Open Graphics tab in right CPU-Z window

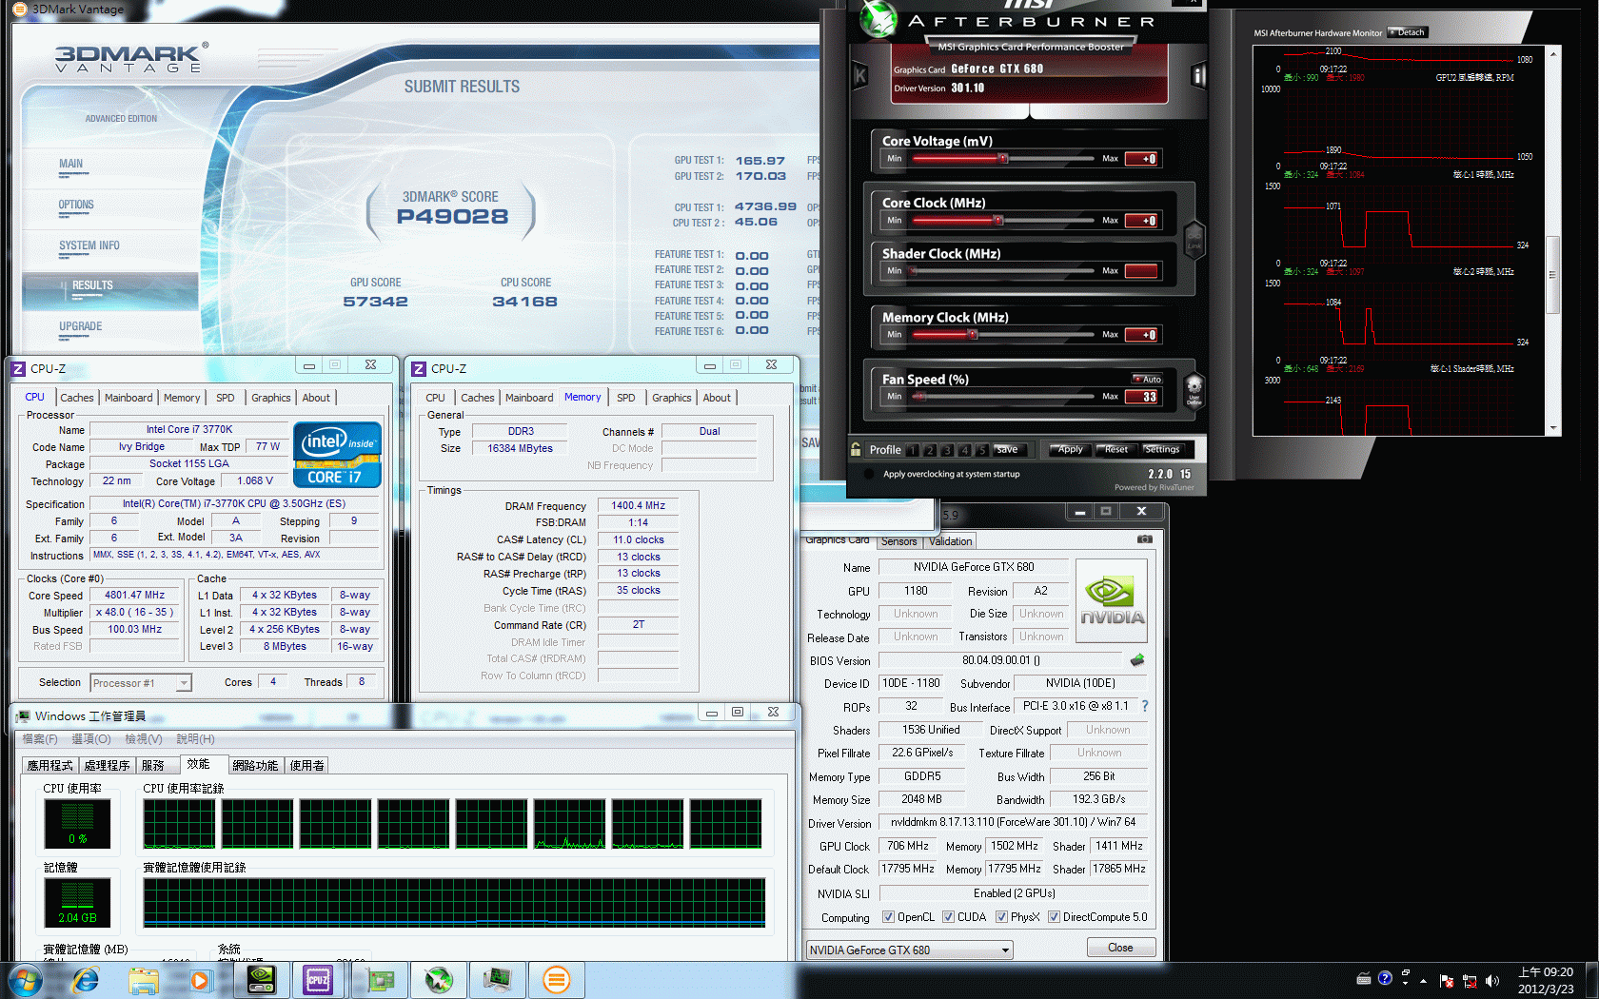coord(672,398)
